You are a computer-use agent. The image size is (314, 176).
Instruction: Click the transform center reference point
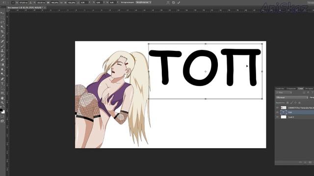206,71
